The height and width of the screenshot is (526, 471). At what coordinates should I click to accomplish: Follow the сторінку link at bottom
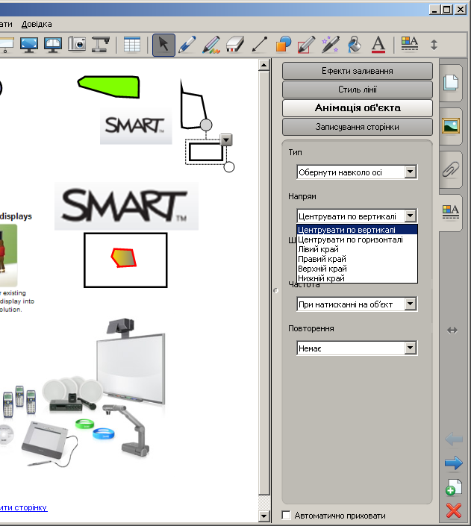(23, 507)
